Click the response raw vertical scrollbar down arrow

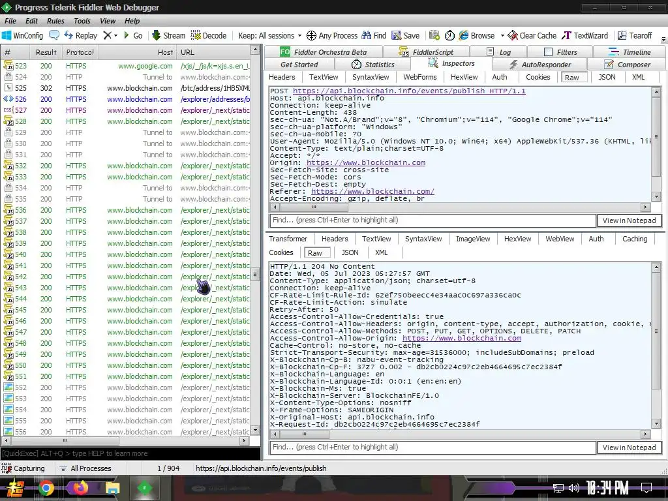pyautogui.click(x=656, y=424)
